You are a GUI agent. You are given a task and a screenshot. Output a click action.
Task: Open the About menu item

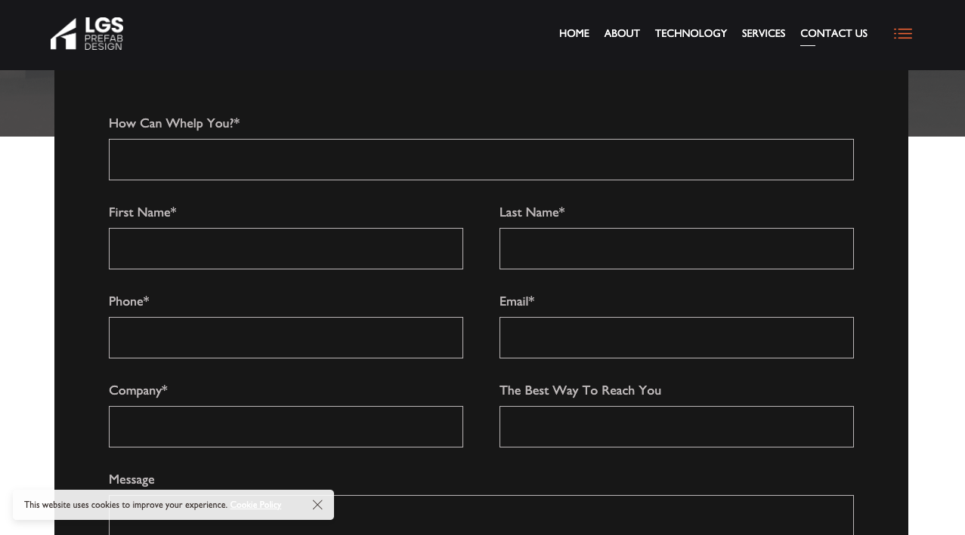click(x=622, y=34)
